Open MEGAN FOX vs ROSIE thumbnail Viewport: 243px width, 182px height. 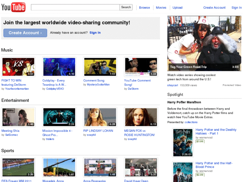pos(141,117)
